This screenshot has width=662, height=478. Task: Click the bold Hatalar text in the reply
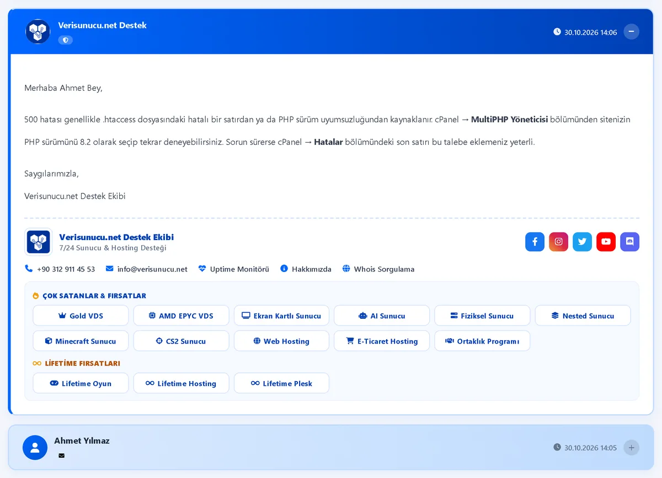(x=328, y=142)
